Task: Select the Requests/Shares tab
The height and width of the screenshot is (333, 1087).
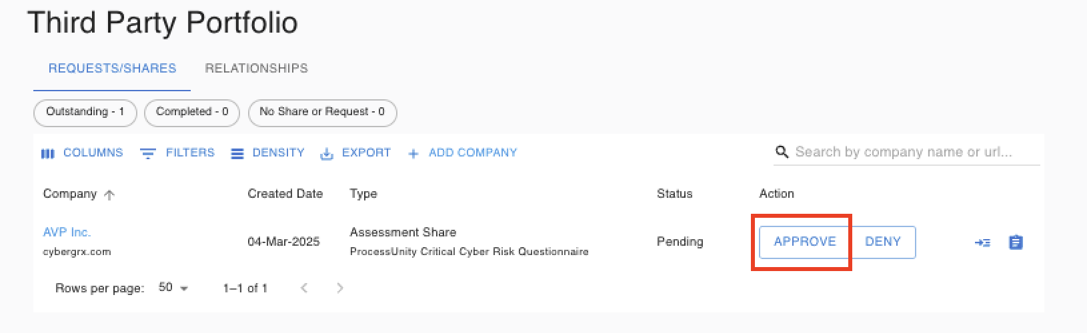Action: [x=112, y=69]
